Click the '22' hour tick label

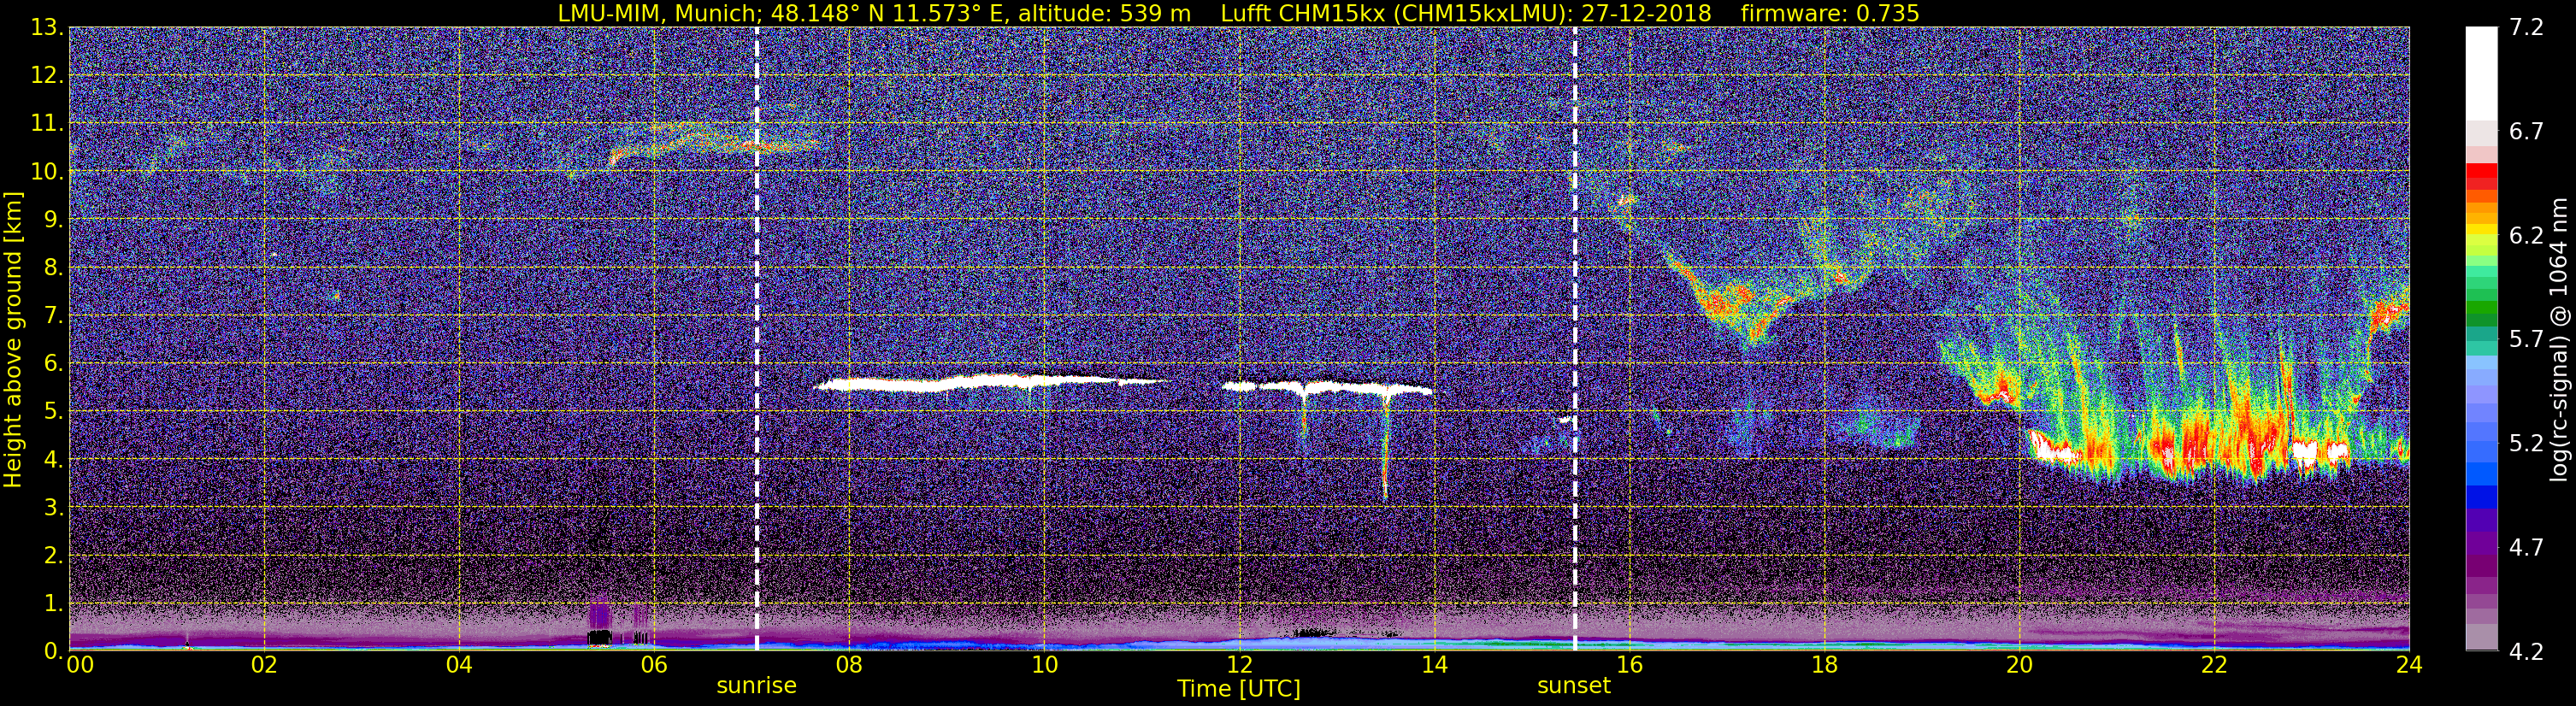(x=2214, y=665)
